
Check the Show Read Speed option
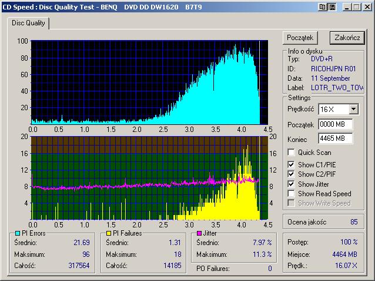(x=291, y=193)
